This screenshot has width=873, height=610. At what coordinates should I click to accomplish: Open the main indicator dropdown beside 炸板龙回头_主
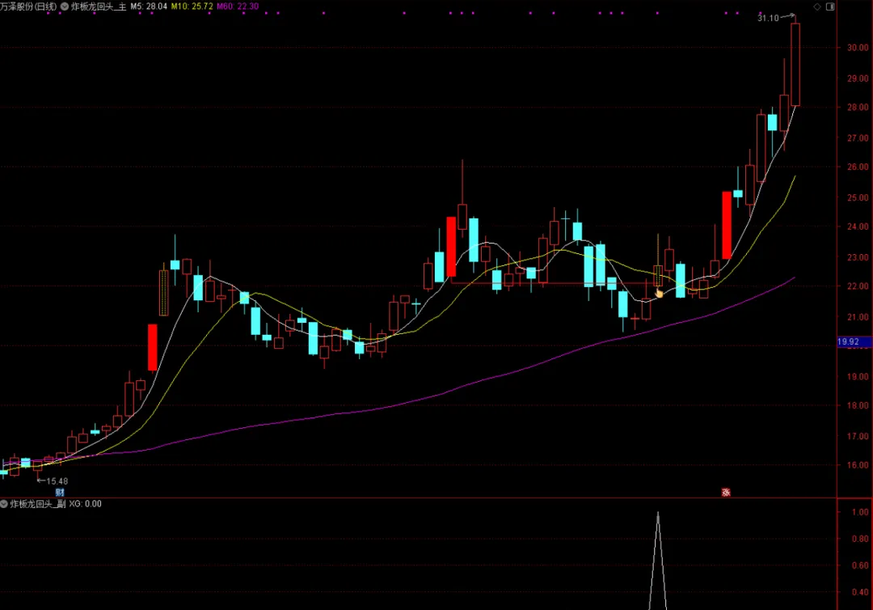[65, 6]
